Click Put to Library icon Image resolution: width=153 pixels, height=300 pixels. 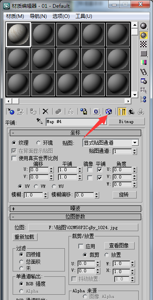pyautogui.click(x=84, y=111)
